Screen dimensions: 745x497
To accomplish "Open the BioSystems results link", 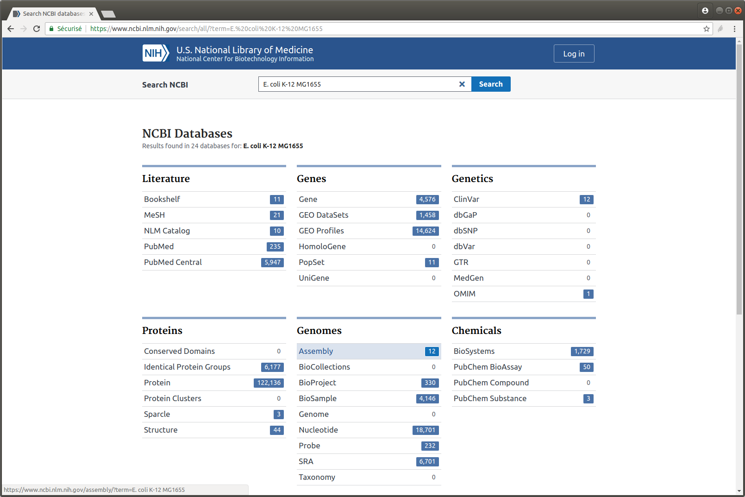I will pos(474,351).
